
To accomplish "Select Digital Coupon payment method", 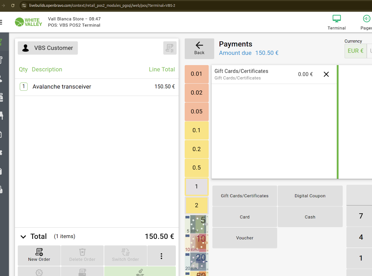I will (310, 196).
